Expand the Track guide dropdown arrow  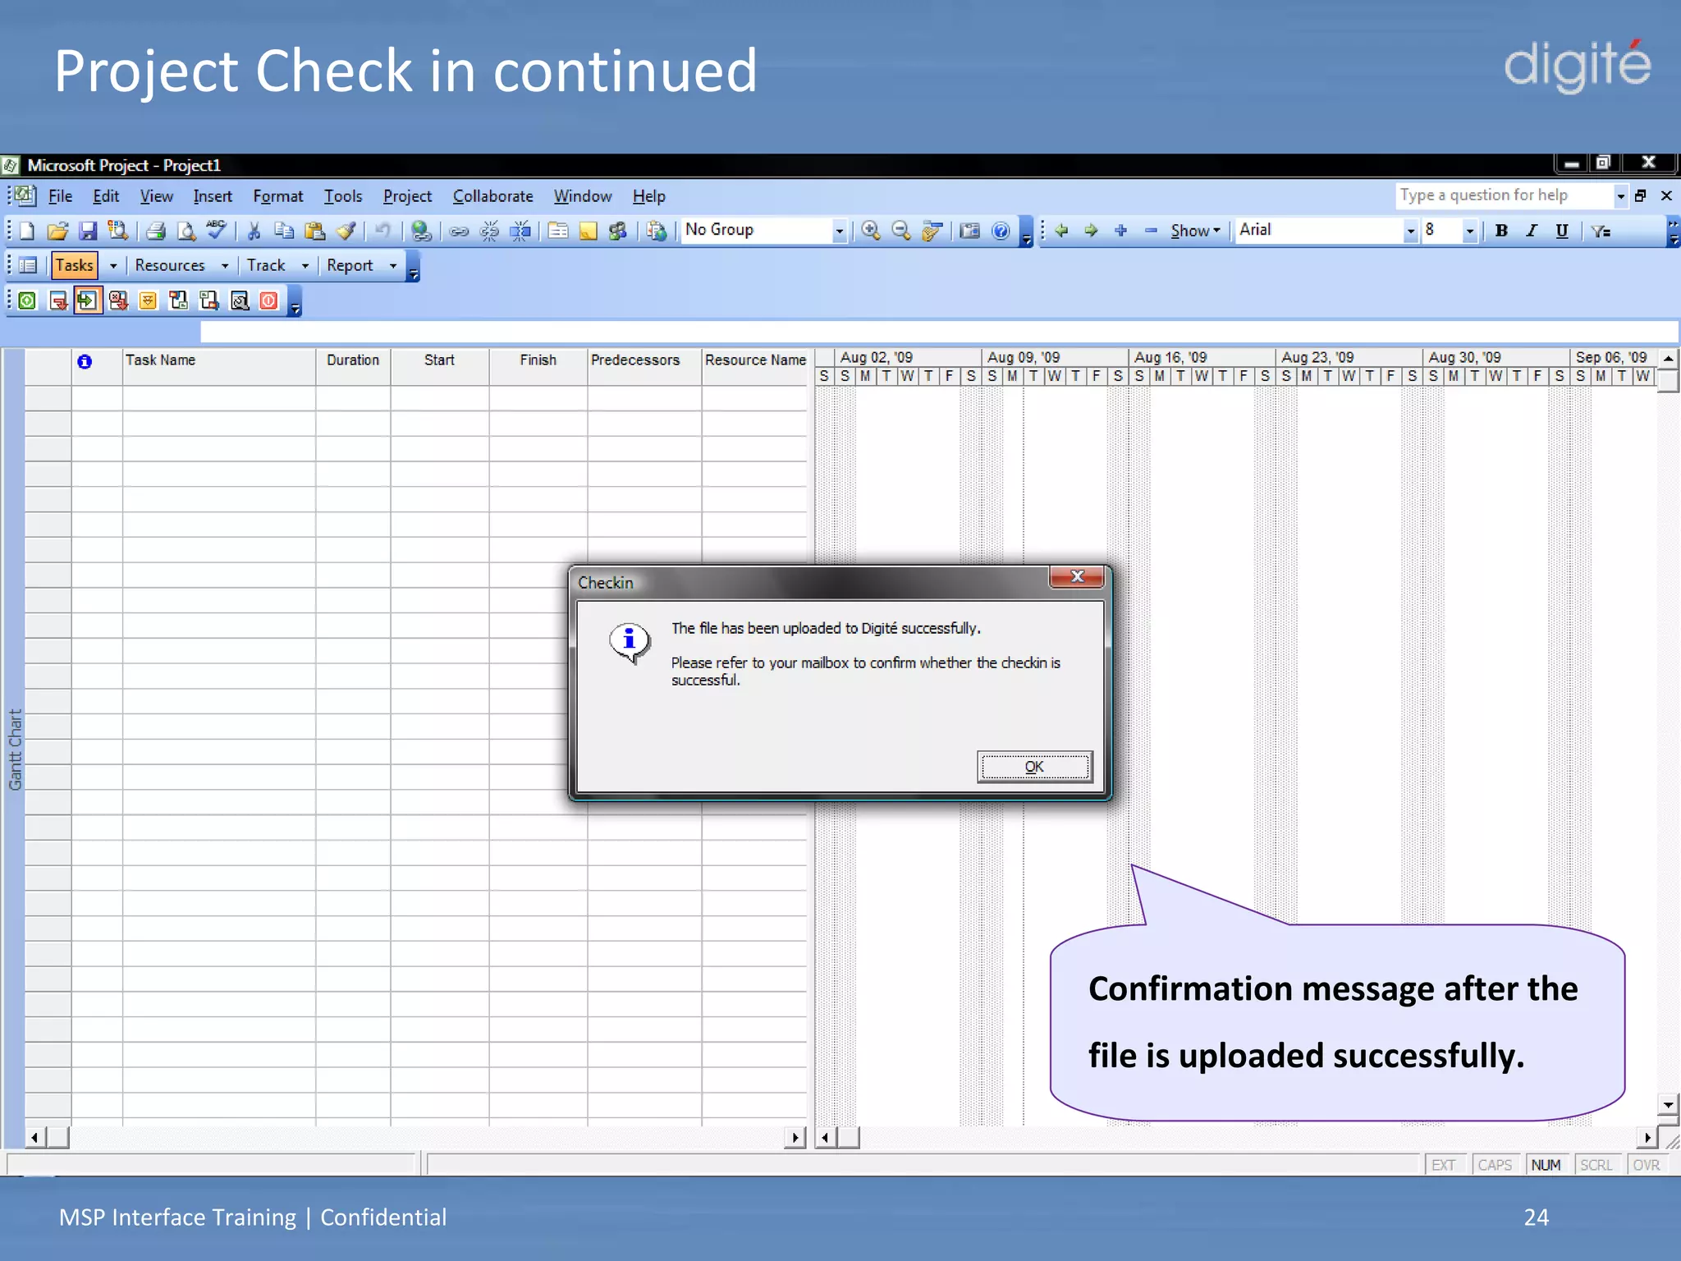pyautogui.click(x=305, y=265)
